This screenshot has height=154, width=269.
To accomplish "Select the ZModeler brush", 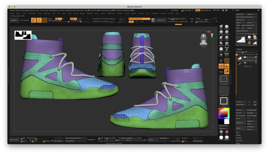I will (x=227, y=44).
